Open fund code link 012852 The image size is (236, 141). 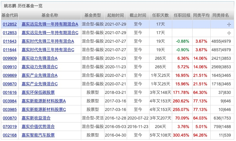pos(10,24)
